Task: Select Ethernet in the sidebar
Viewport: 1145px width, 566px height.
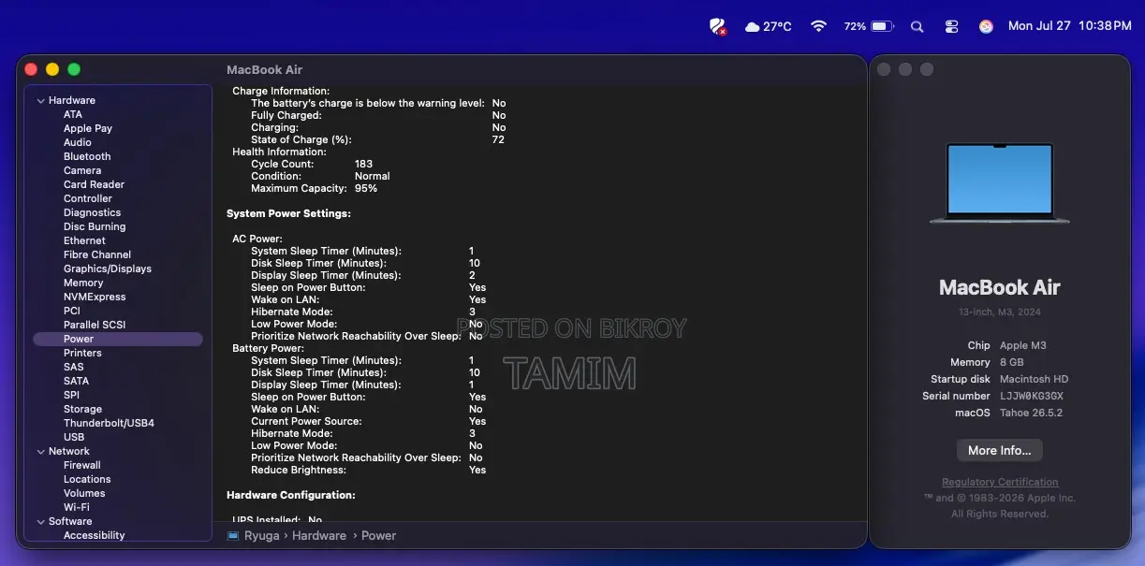Action: (84, 240)
